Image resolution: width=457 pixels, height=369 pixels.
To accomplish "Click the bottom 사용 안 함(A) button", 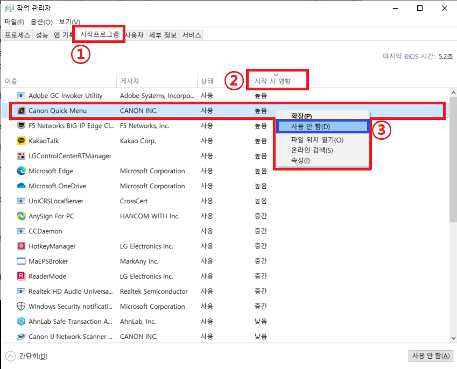I will [x=431, y=356].
